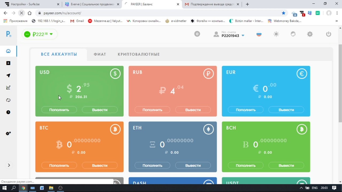
Task: Click the dollar icon on USD card
Action: pos(115,74)
